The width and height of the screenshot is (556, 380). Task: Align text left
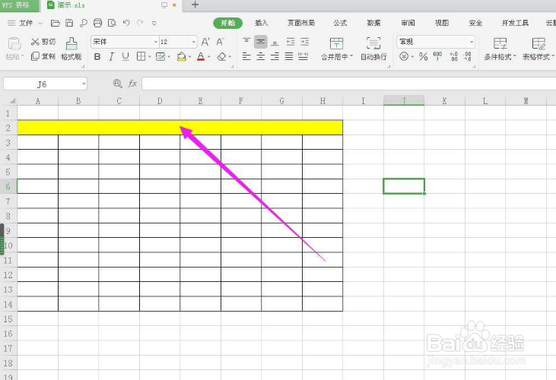pyautogui.click(x=246, y=56)
